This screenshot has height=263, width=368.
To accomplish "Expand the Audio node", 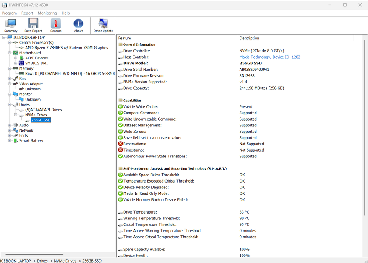I will click(10, 125).
